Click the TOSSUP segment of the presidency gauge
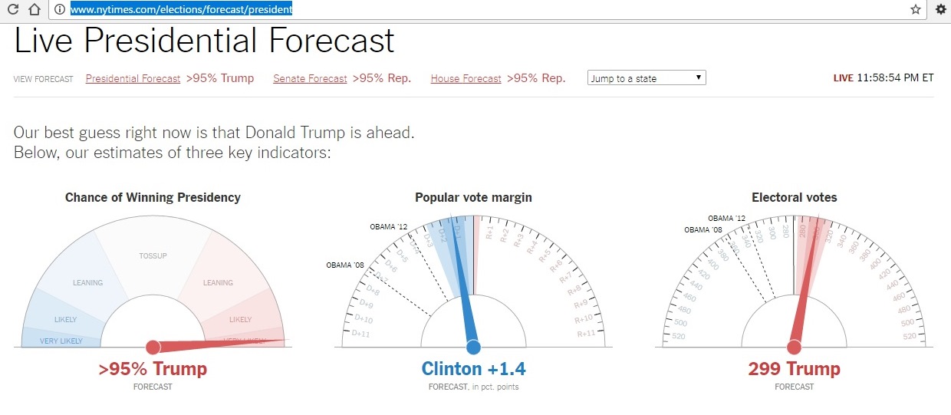 [153, 255]
